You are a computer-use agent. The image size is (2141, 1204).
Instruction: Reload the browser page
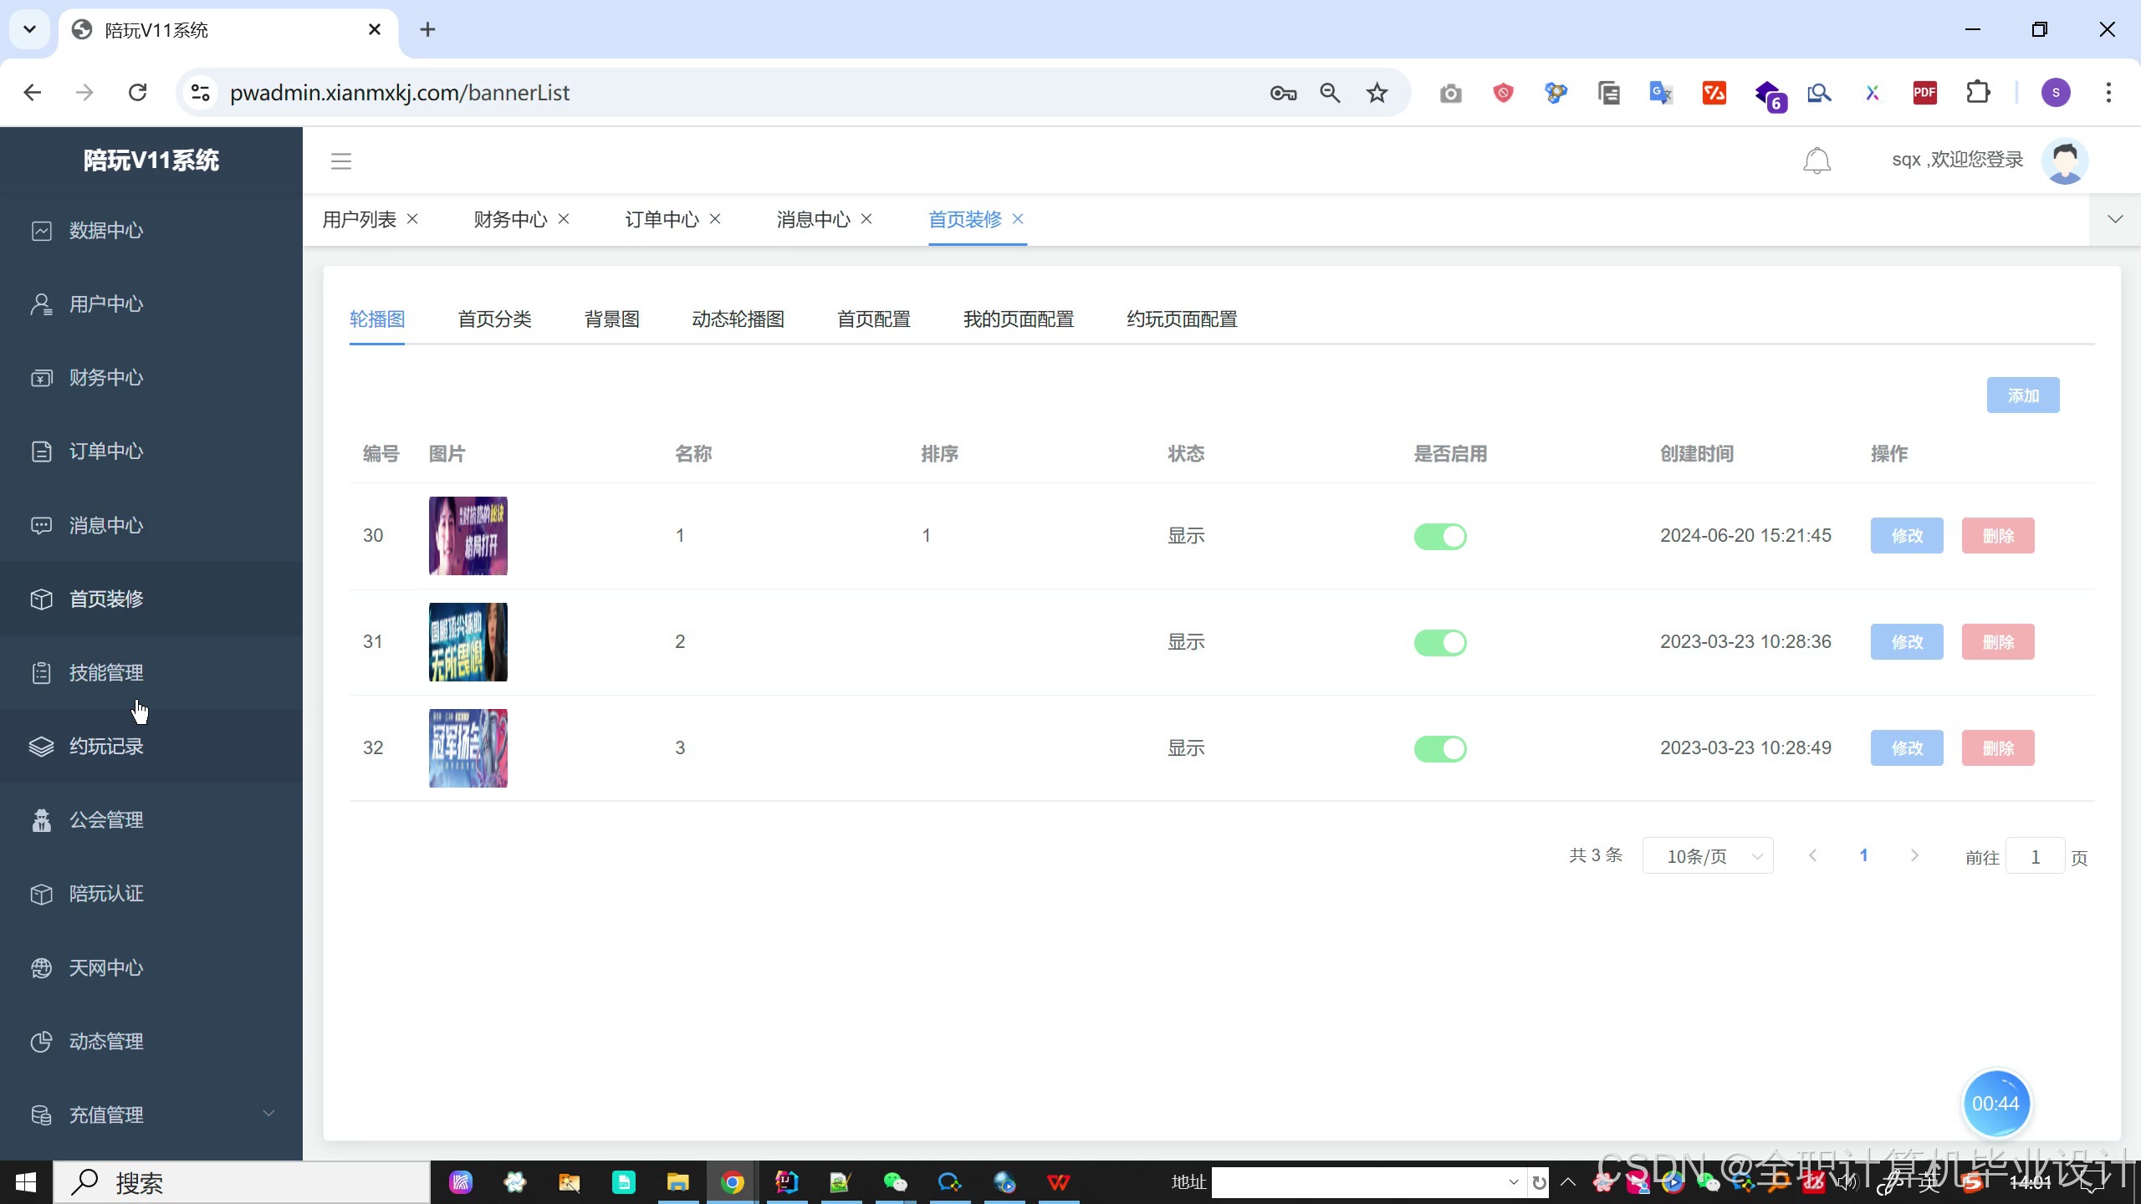[x=138, y=93]
